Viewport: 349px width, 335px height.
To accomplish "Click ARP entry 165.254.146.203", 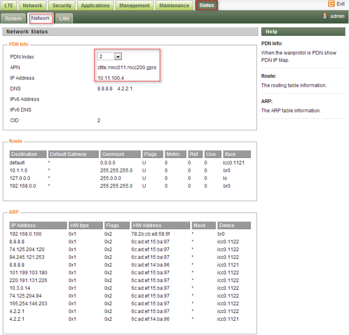I will click(x=28, y=304).
